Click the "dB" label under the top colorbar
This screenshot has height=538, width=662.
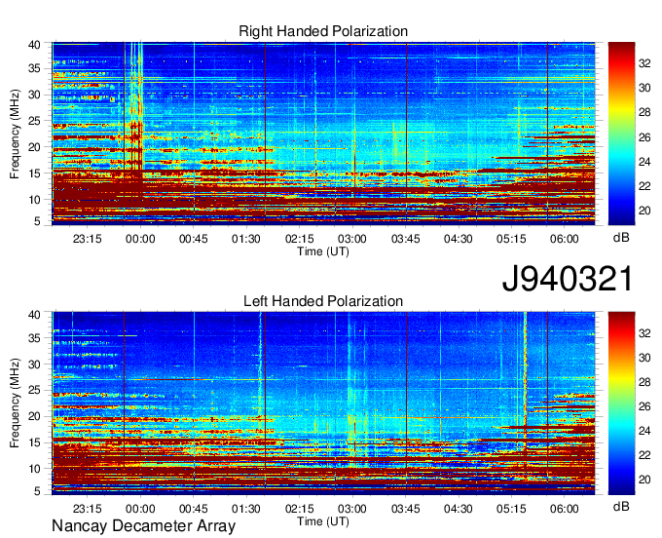[x=621, y=238]
